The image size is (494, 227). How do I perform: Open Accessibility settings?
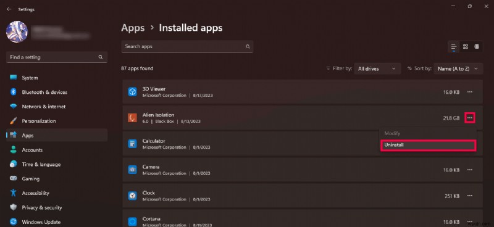click(57, 193)
